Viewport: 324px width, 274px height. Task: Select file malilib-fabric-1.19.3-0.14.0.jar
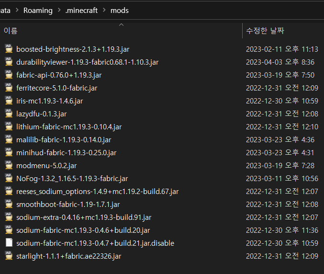(x=64, y=140)
